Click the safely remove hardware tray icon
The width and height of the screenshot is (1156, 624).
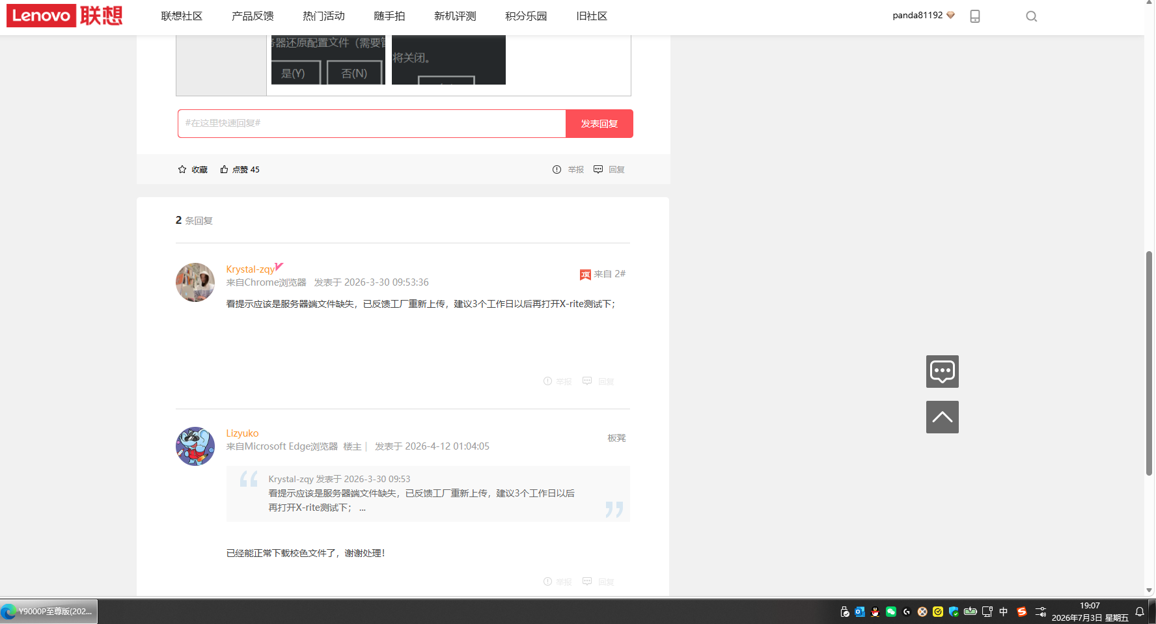pos(844,612)
